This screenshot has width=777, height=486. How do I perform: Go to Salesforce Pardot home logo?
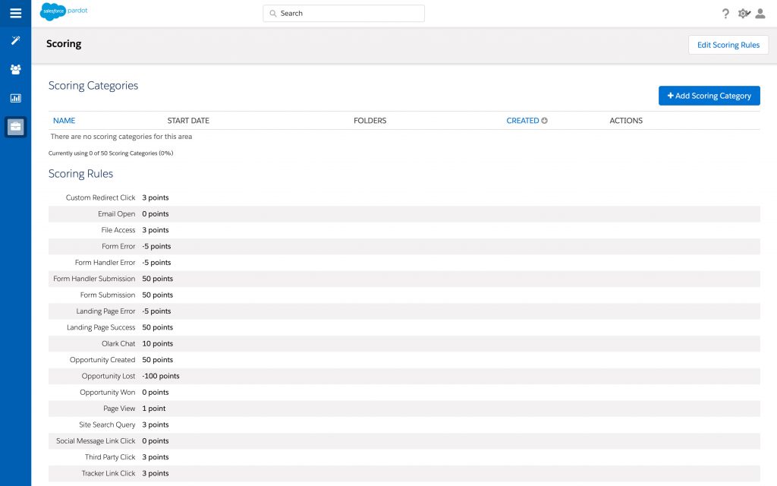click(64, 11)
